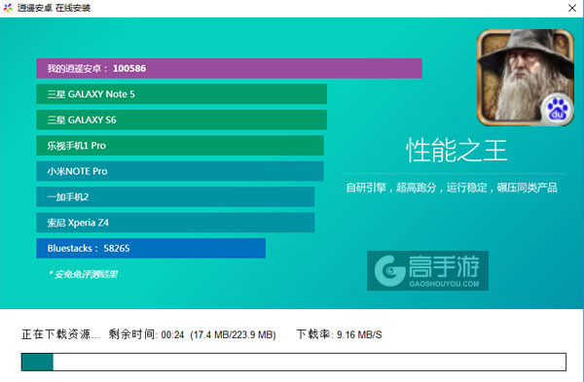Image resolution: width=584 pixels, height=382 pixels.
Task: Select the 三星 GALAXY S6 bar
Action: coord(181,120)
